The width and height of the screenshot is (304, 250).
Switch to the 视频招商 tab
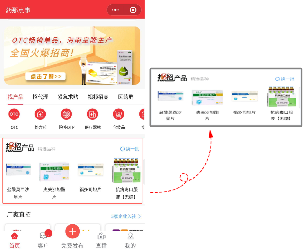98,97
